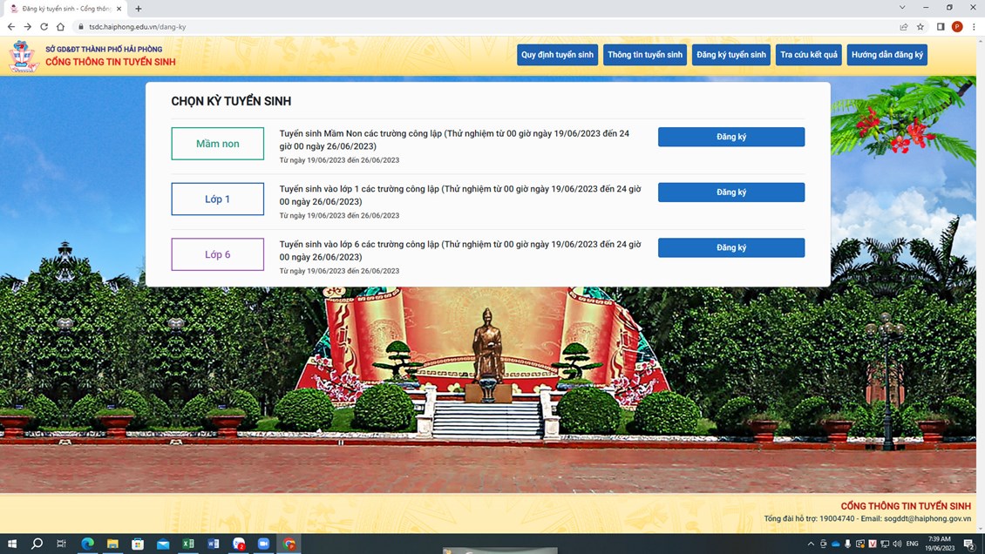Click the share page icon in address bar
This screenshot has height=554, width=985.
coord(904,27)
